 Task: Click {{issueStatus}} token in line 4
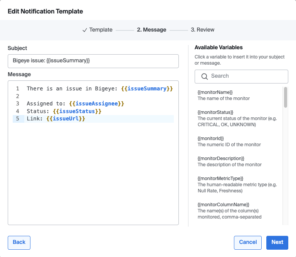click(x=77, y=111)
